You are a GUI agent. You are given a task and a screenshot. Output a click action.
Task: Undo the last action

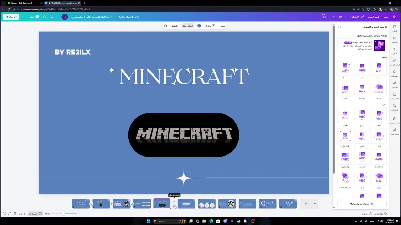pos(334,17)
